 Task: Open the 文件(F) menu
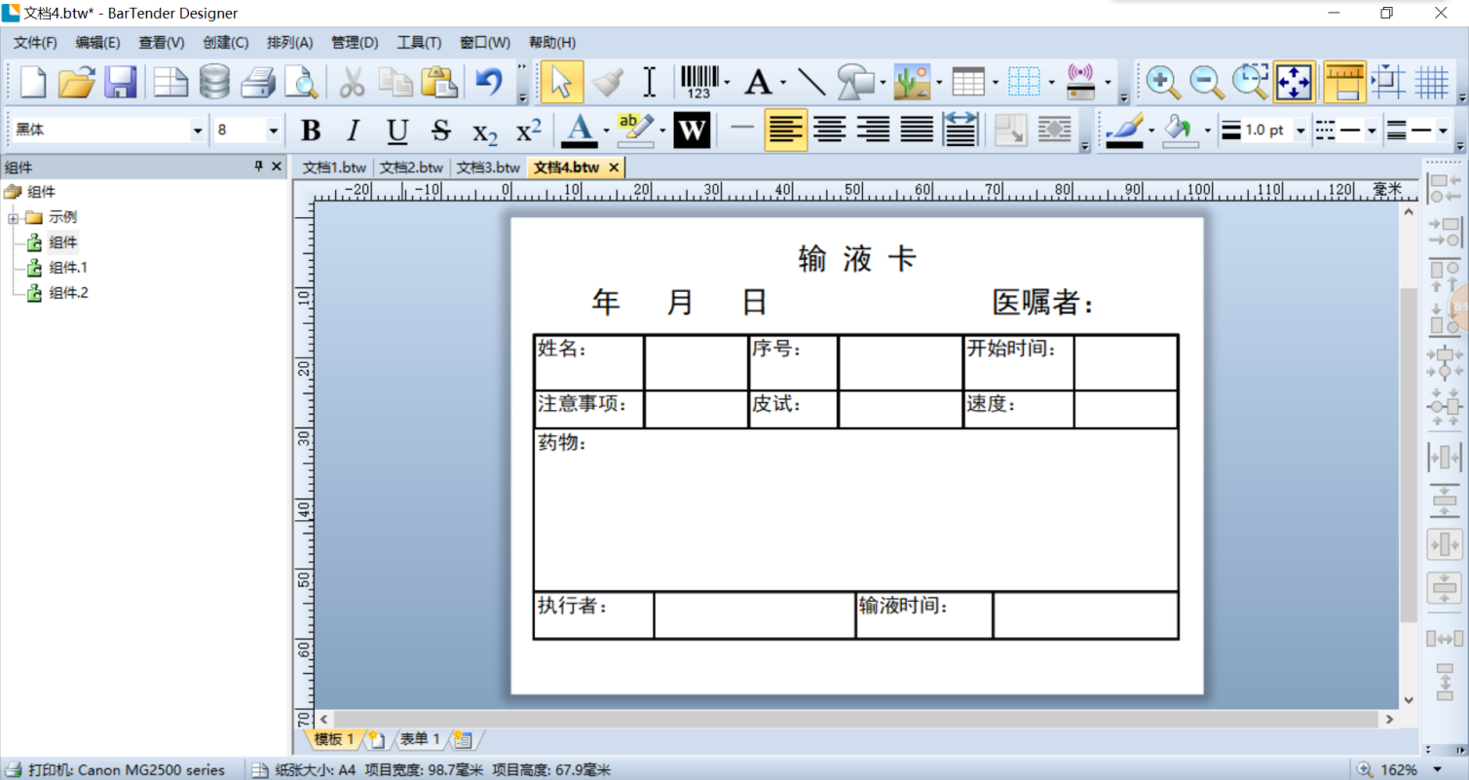coord(35,42)
